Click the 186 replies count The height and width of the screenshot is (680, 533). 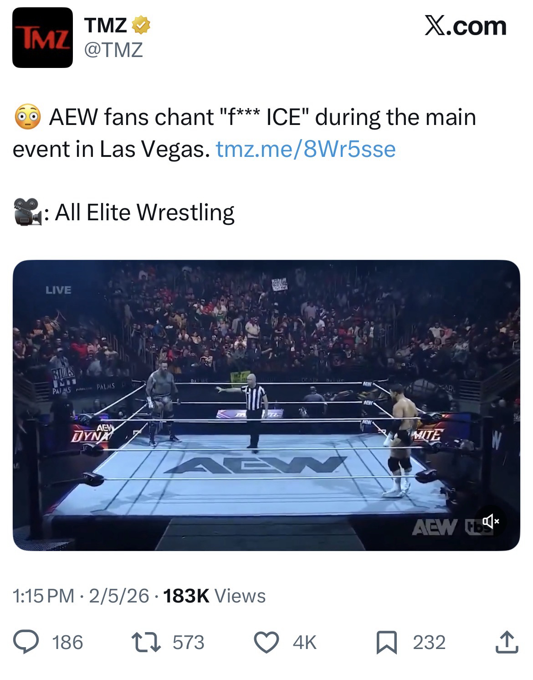coord(67,642)
